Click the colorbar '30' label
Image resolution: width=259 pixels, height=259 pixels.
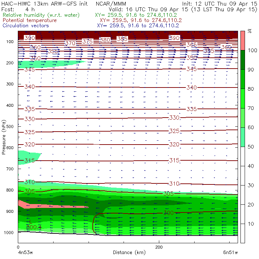coord(251,185)
